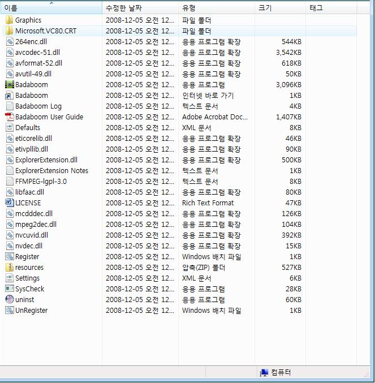The image size is (375, 383).
Task: Click the avutil-49.dll file icon
Action: [x=10, y=74]
